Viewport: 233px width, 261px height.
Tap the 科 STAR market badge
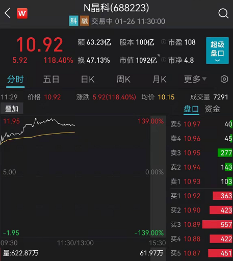[73, 21]
